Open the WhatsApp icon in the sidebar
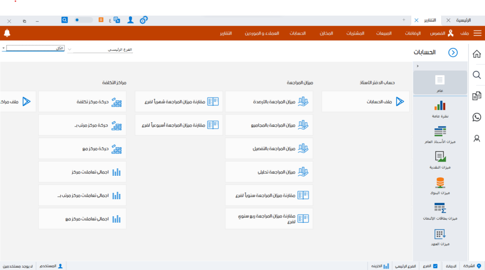Viewport: 485px width, 270px height. click(476, 117)
